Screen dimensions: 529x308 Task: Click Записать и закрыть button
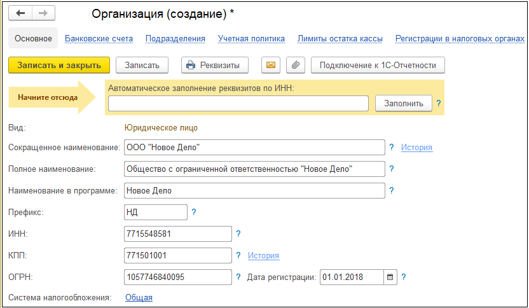59,65
